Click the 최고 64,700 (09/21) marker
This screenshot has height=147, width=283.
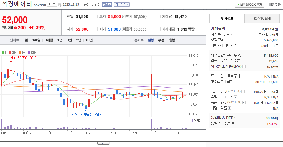tap(24, 58)
